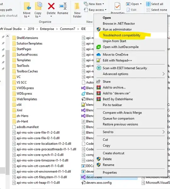
Task: Click the Select none ribbon button
Action: (157, 10)
